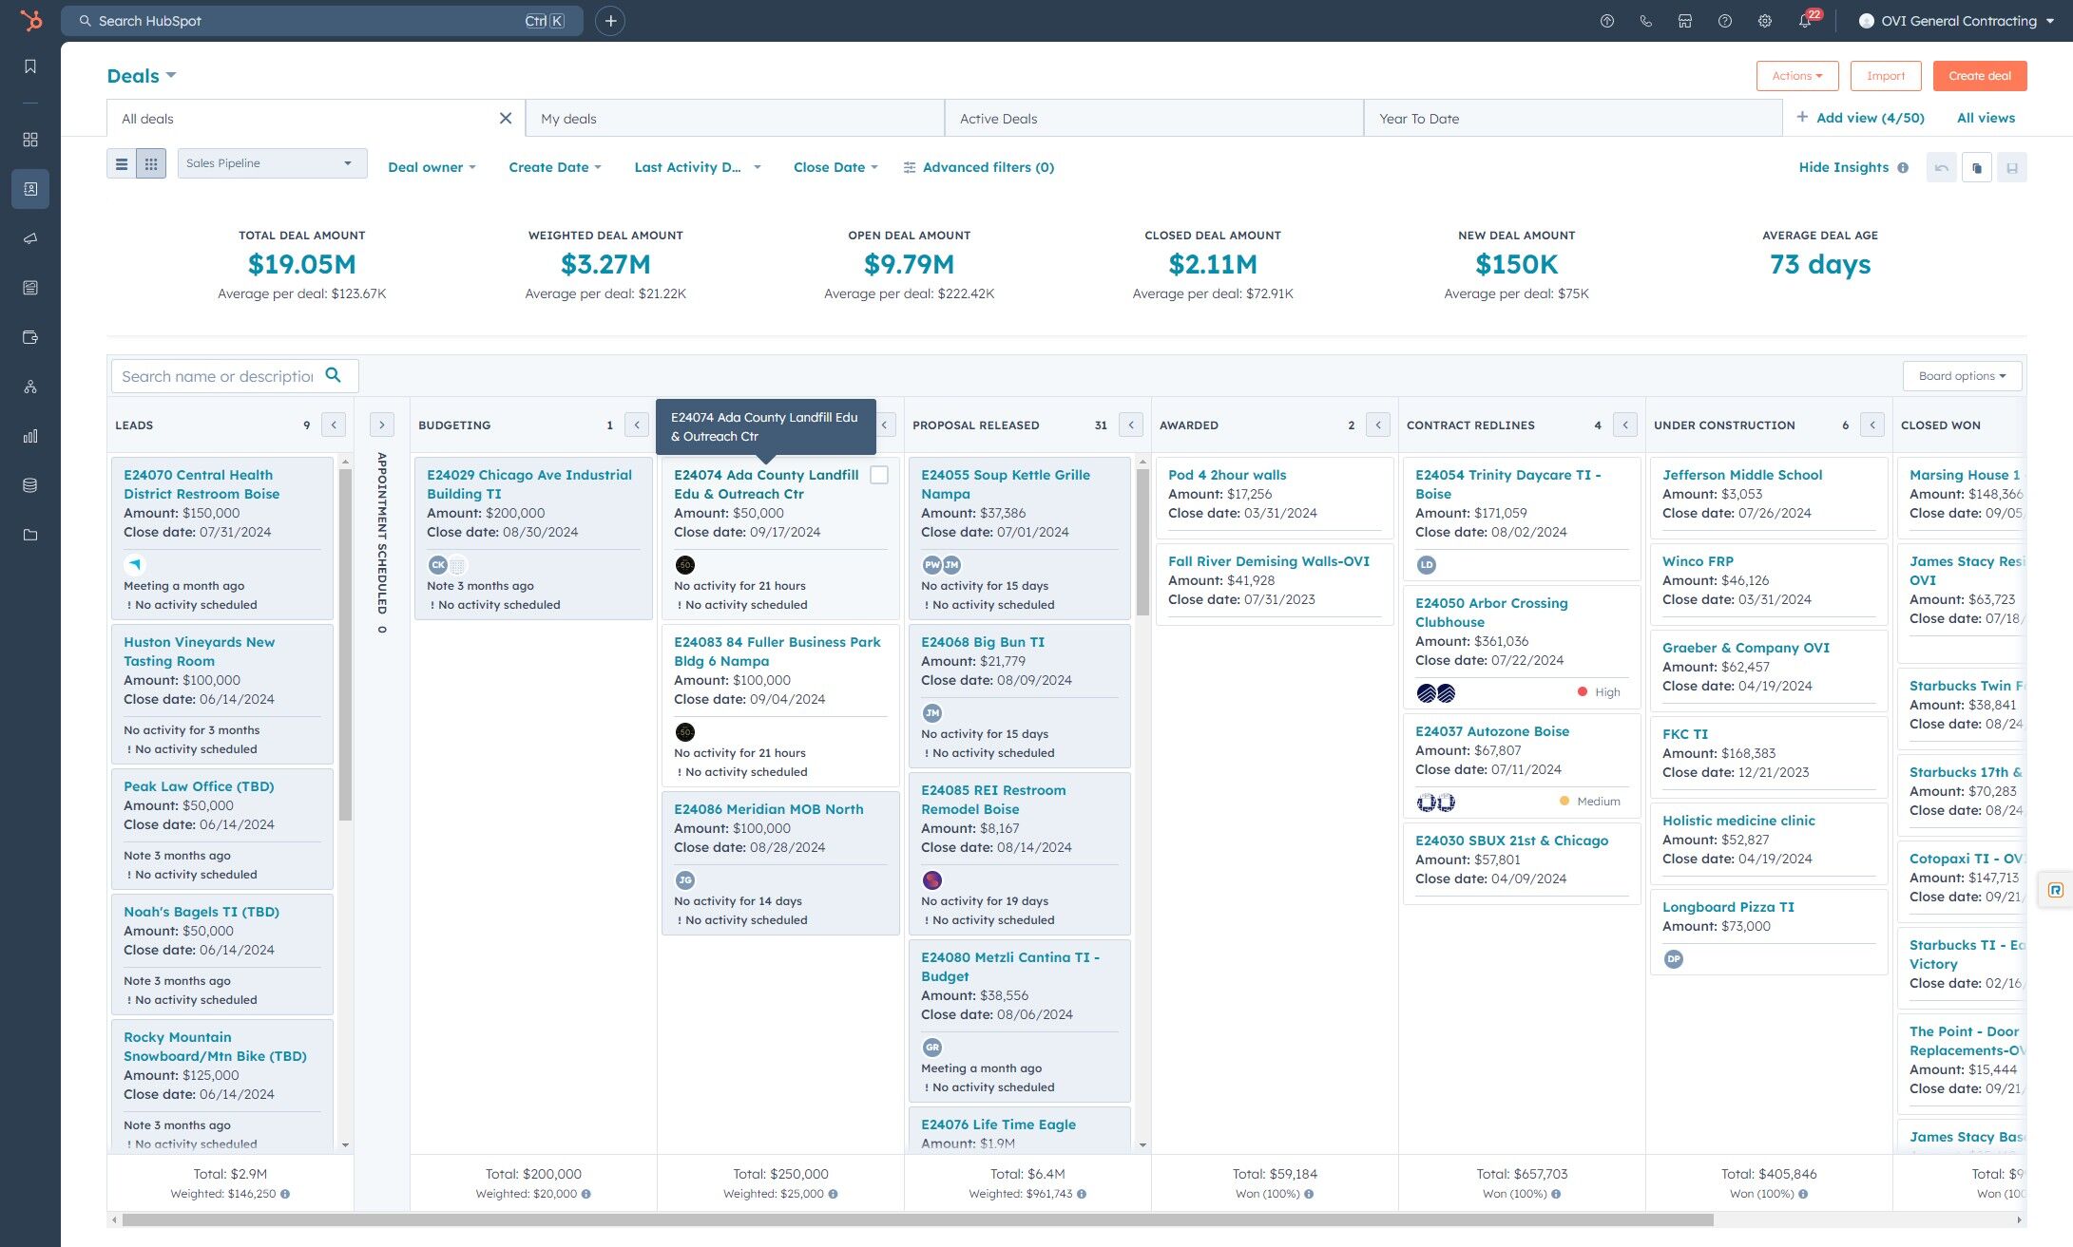
Task: Switch to list view toggle
Action: click(x=122, y=164)
